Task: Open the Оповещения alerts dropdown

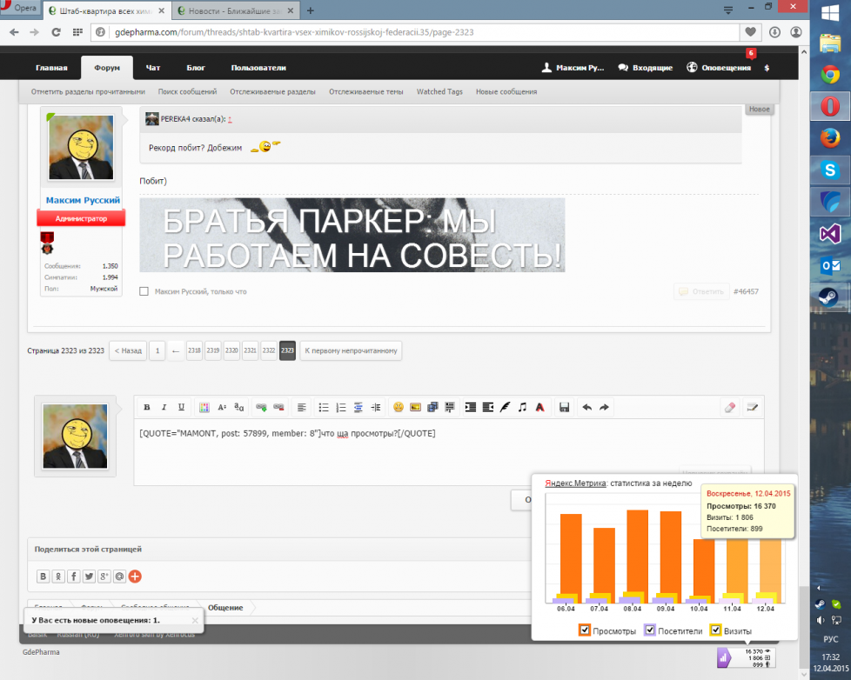Action: [x=719, y=68]
